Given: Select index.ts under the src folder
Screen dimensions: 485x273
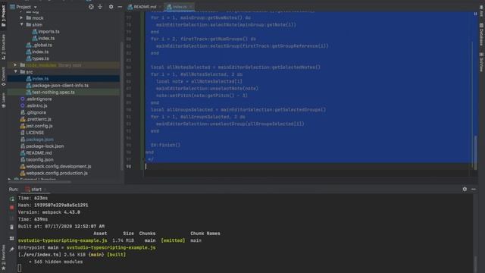Looking at the screenshot, I should 64,79.
